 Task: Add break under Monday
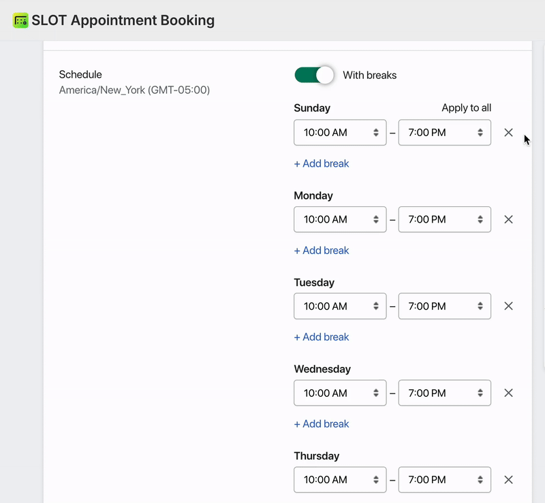click(322, 250)
